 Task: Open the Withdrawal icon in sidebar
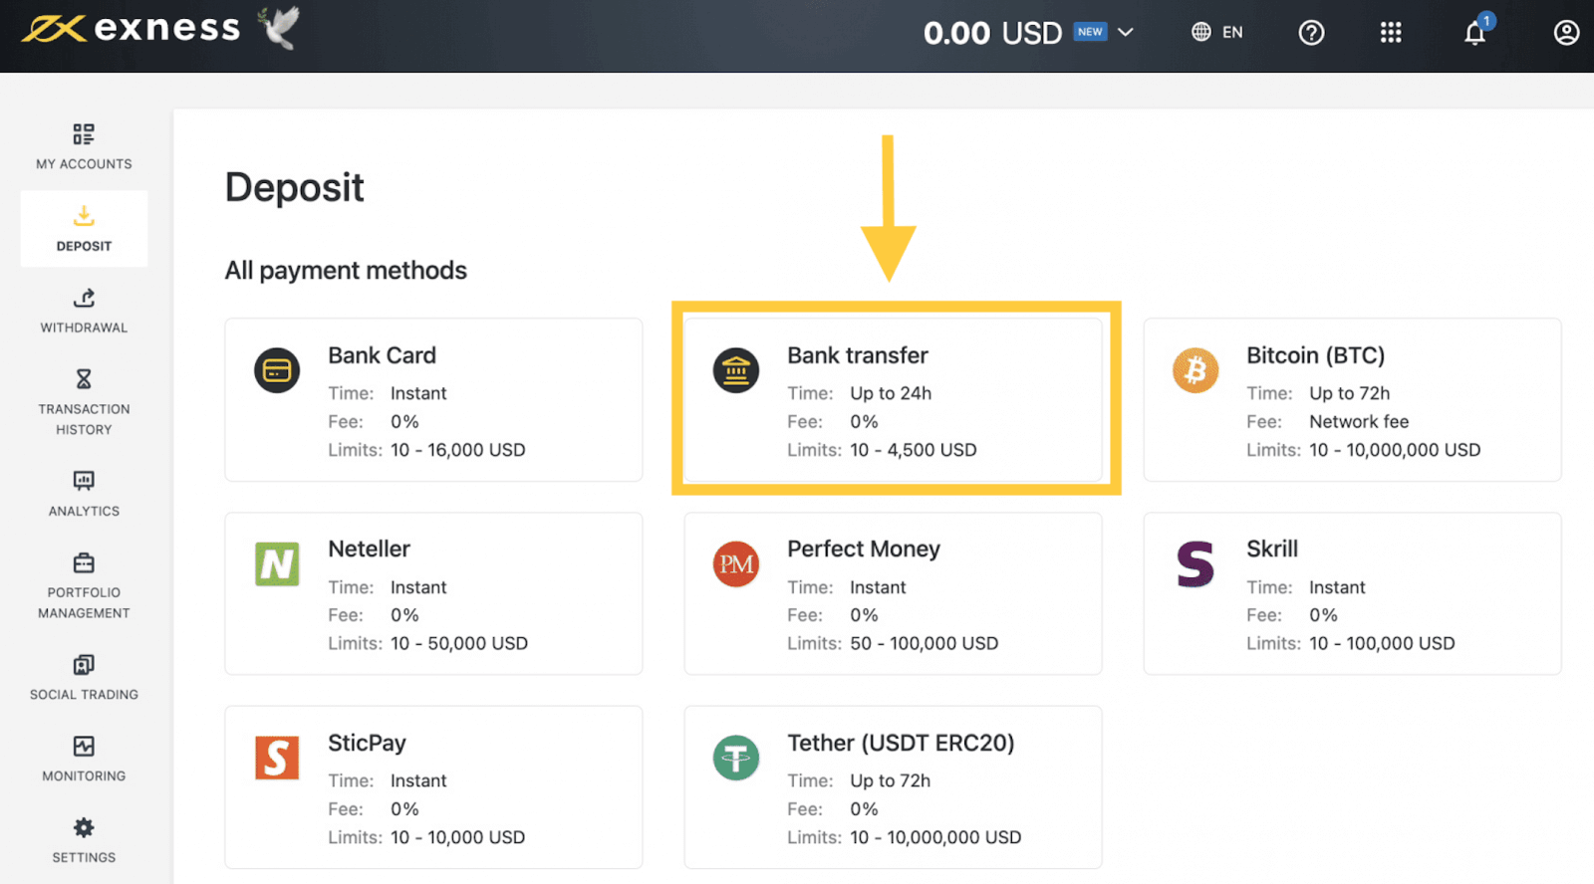[x=84, y=298]
